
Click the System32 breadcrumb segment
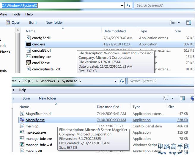point(69,81)
